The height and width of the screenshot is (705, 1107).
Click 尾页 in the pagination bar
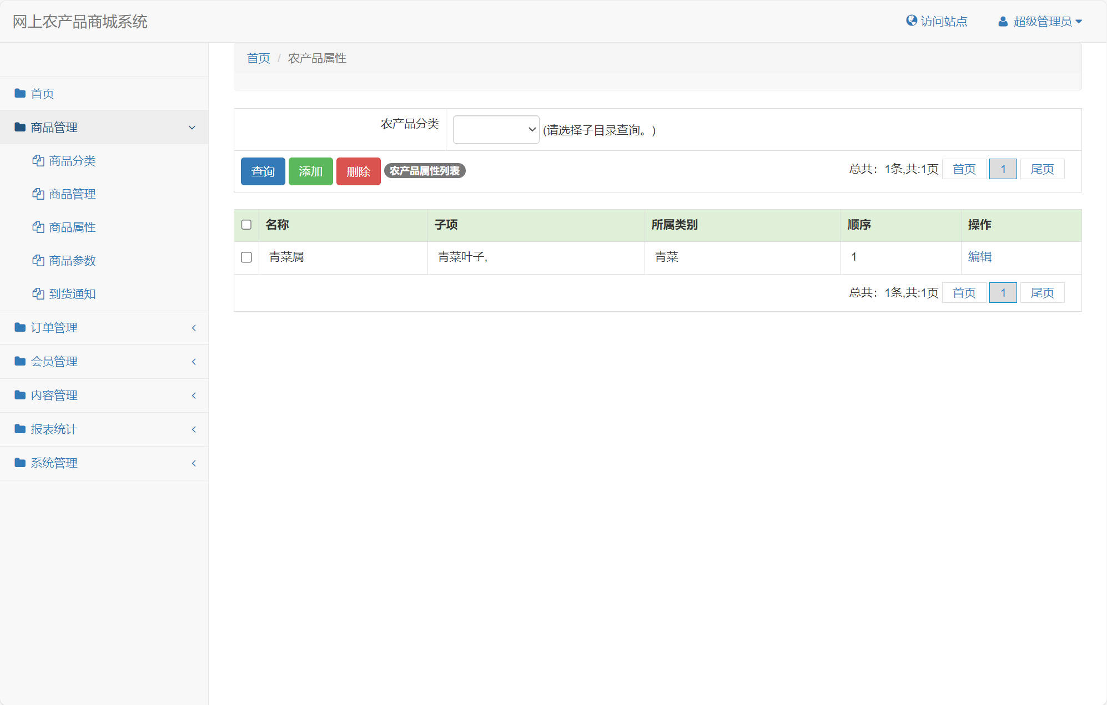pos(1042,169)
